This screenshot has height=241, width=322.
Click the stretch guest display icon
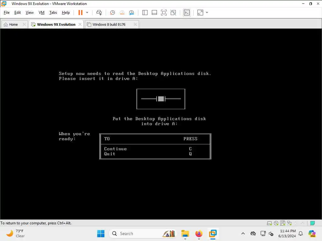click(x=200, y=13)
